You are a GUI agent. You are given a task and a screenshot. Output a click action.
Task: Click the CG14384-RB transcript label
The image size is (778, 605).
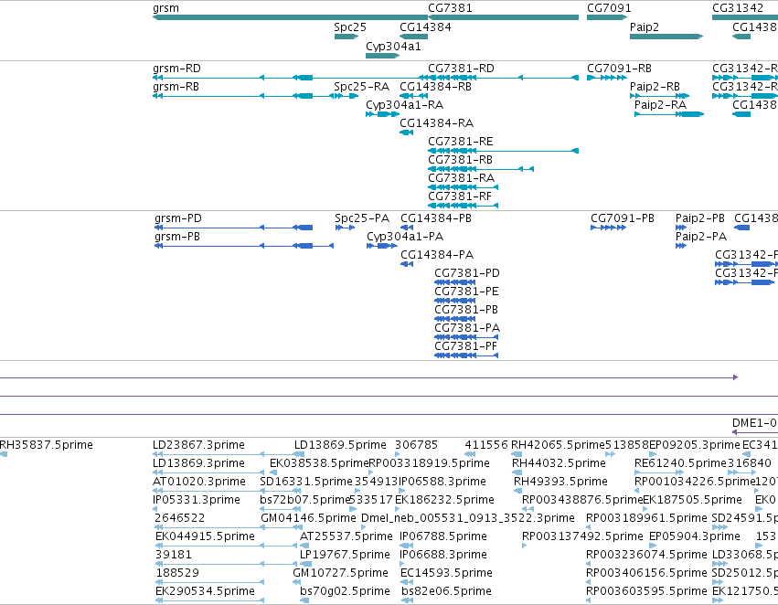point(436,87)
